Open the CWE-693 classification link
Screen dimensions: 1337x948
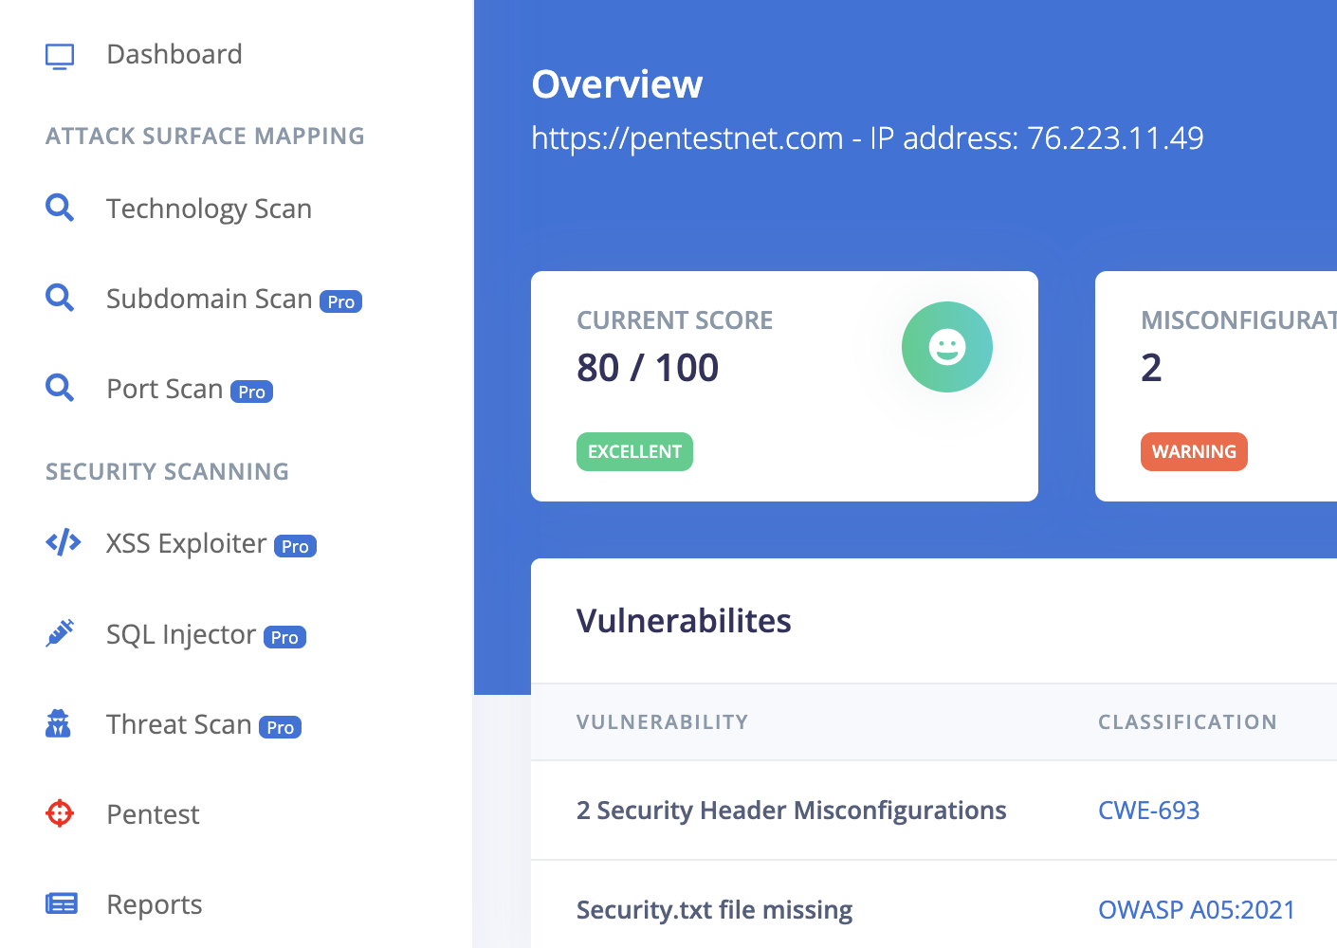(x=1148, y=811)
